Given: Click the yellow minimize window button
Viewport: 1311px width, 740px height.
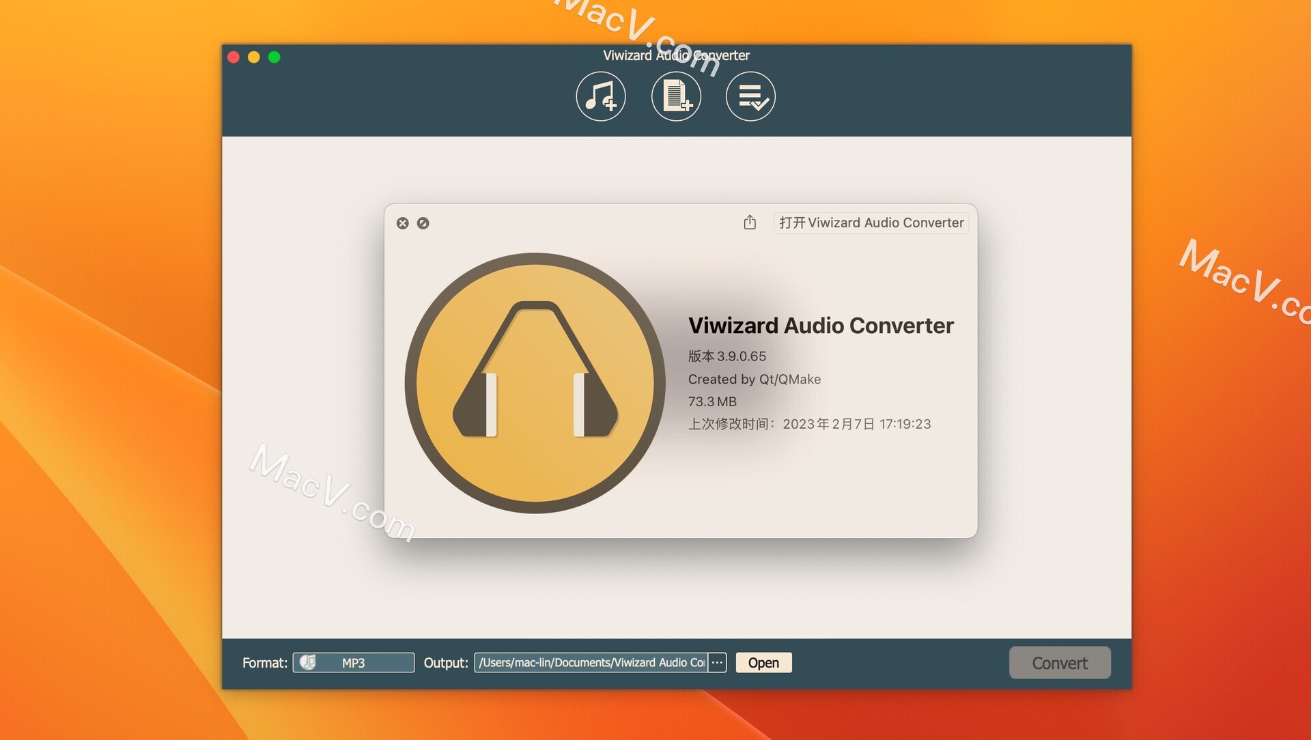Looking at the screenshot, I should (254, 57).
